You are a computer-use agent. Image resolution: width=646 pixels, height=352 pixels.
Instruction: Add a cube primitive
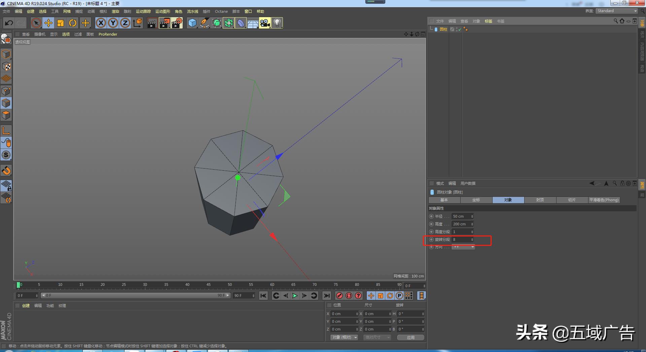click(x=192, y=23)
